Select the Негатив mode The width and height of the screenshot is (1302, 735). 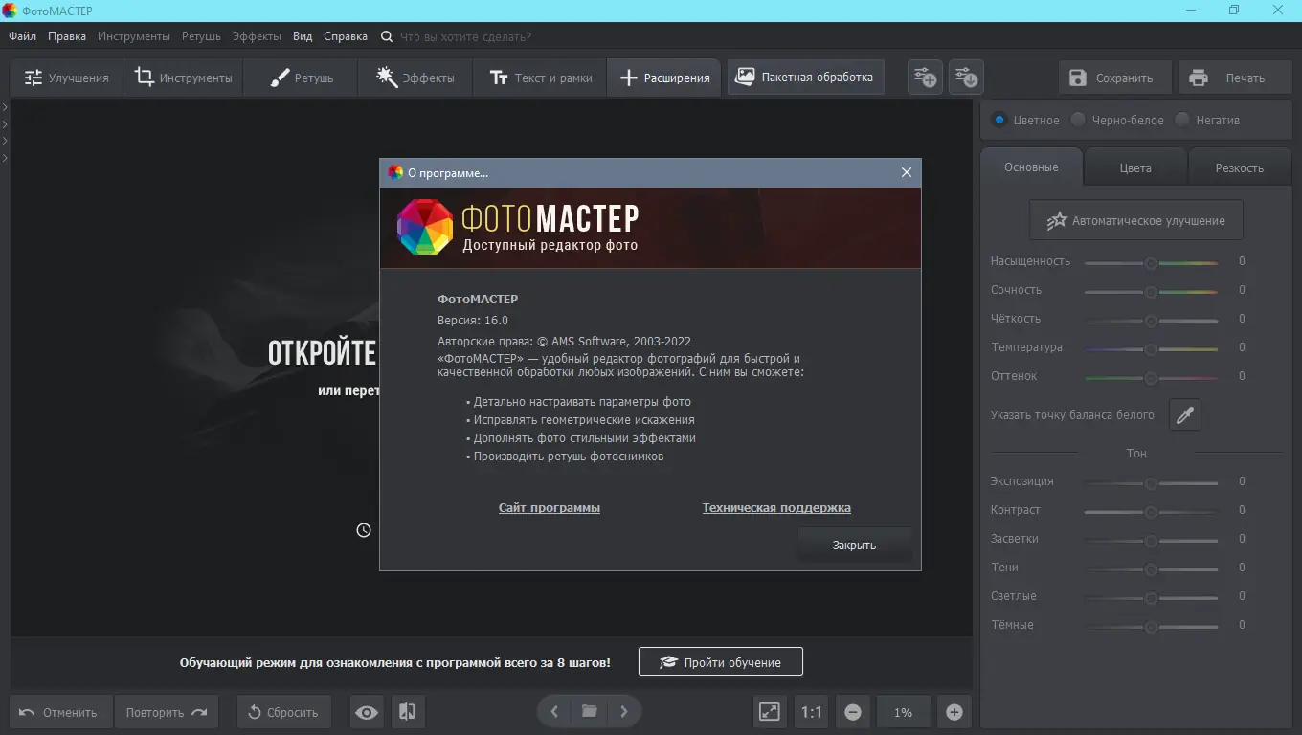point(1182,121)
